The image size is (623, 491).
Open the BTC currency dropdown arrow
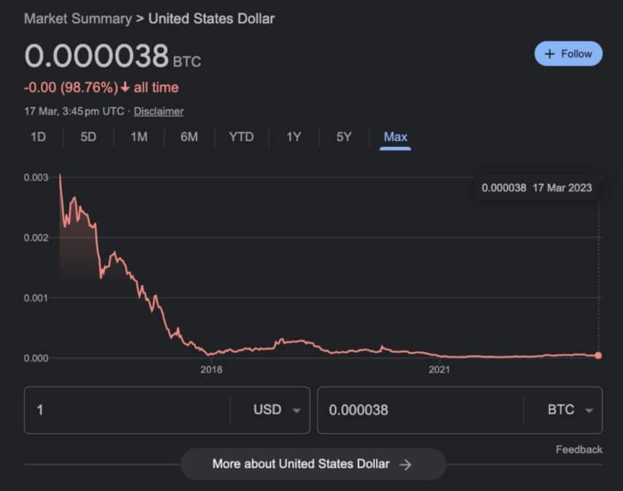point(589,410)
